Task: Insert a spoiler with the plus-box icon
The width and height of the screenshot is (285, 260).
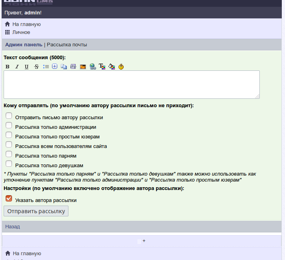Action: point(55,67)
